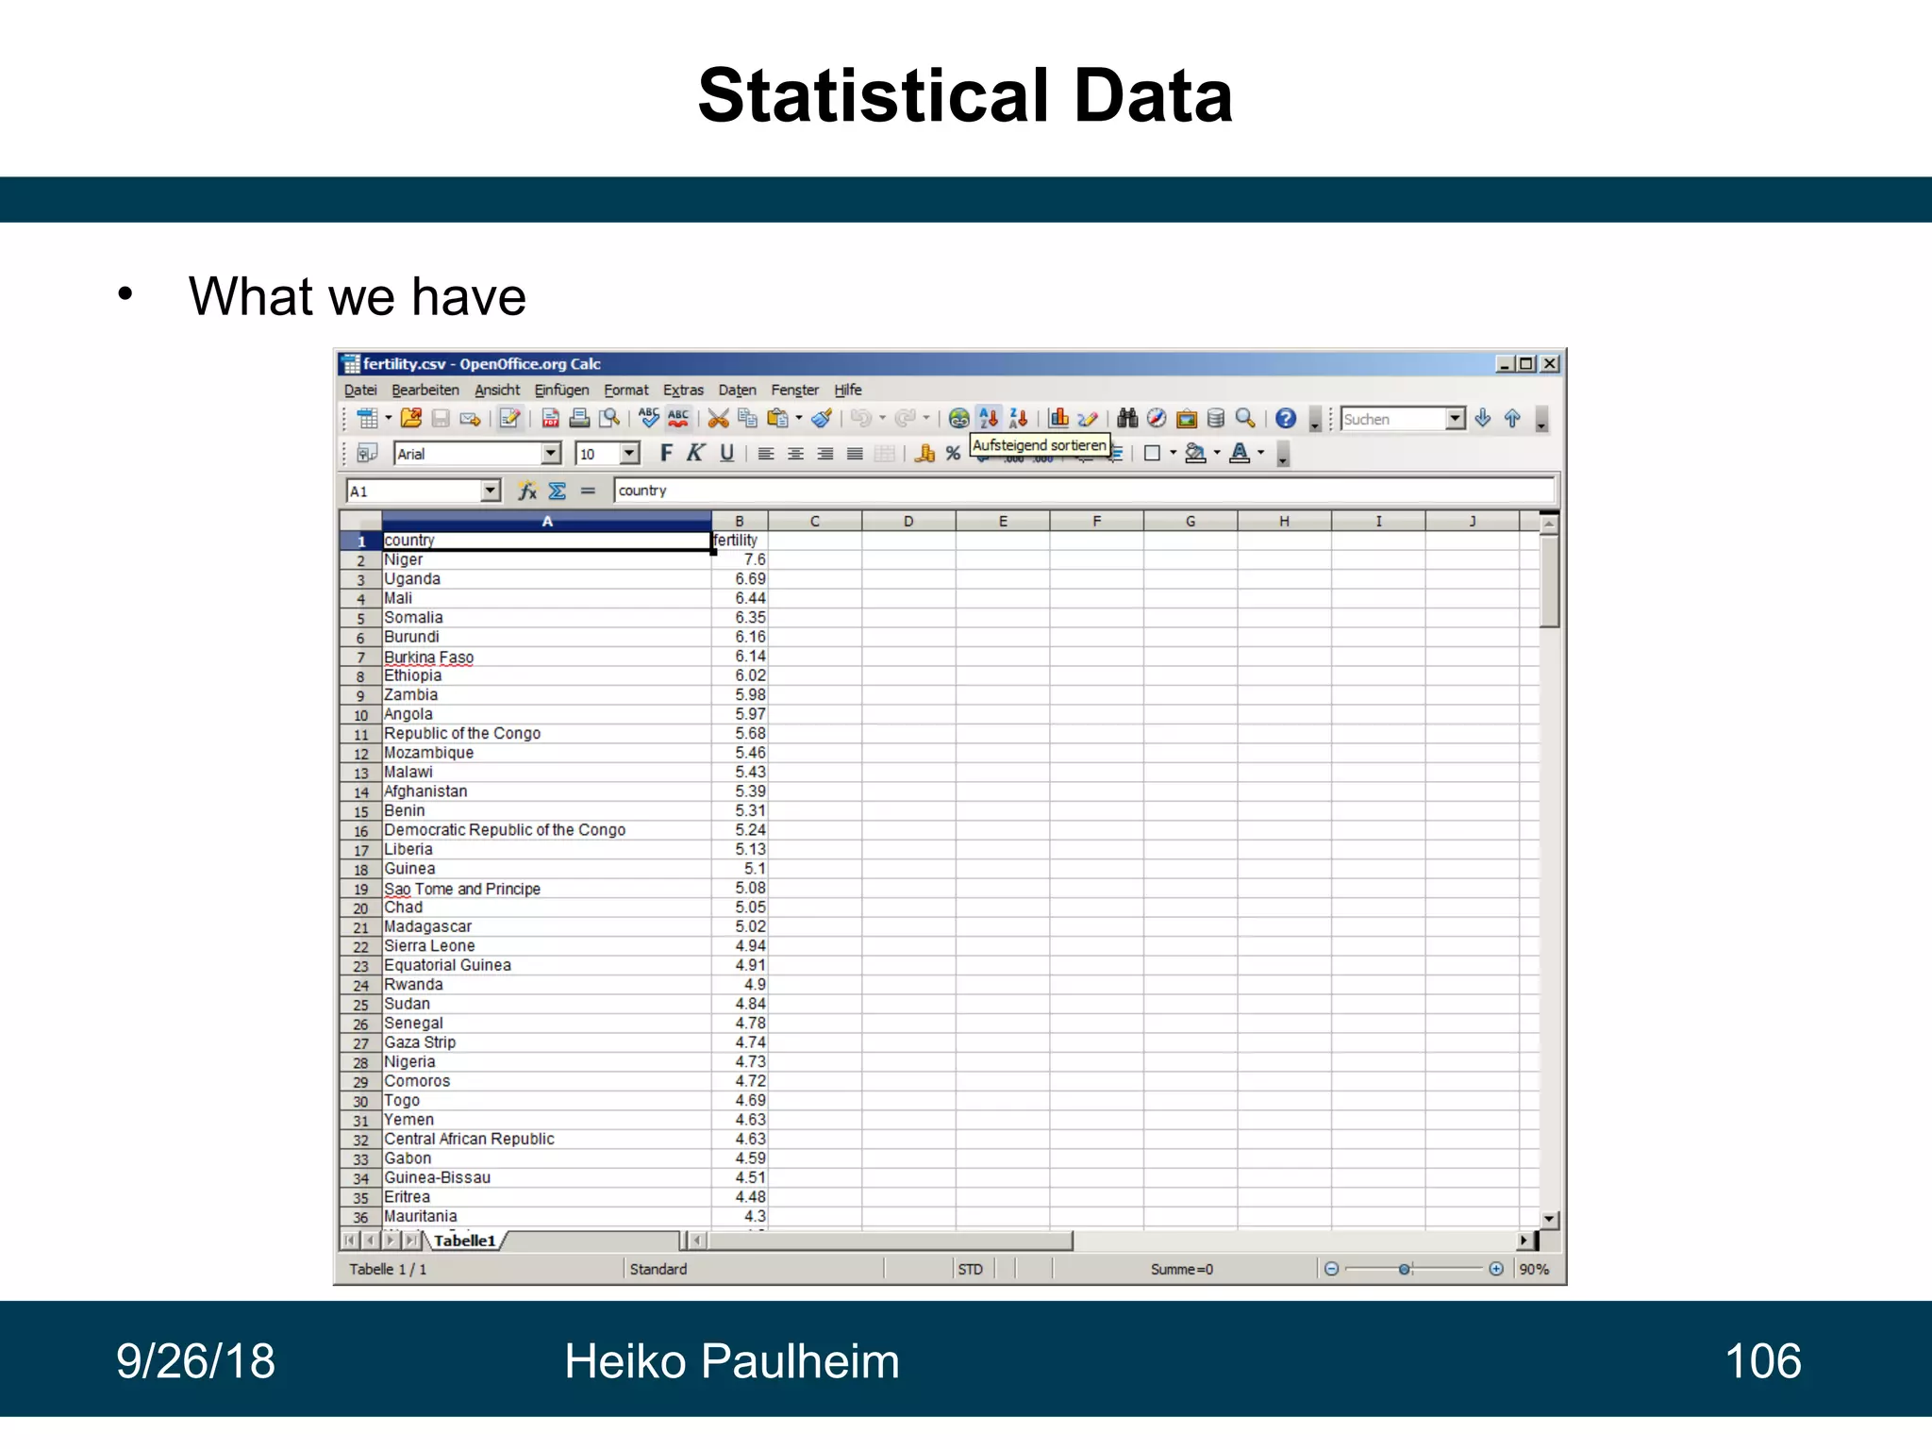Click the formula input line
1932x1449 pixels.
coord(1084,491)
